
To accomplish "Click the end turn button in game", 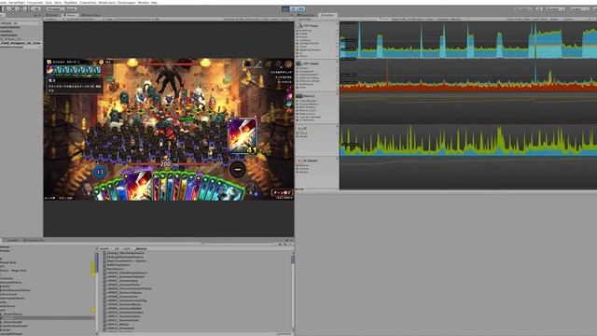I will [282, 192].
